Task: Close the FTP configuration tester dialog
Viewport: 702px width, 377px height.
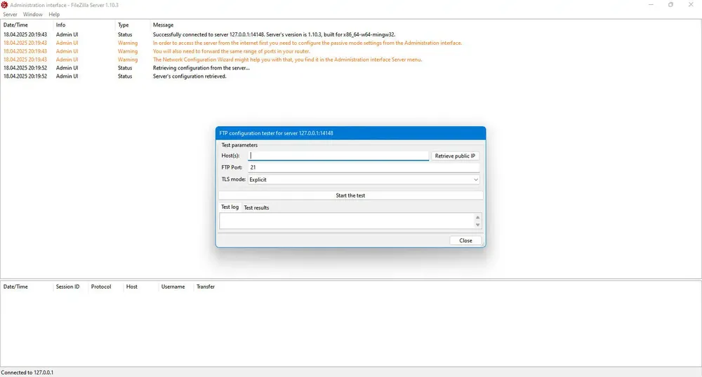Action: [465, 240]
